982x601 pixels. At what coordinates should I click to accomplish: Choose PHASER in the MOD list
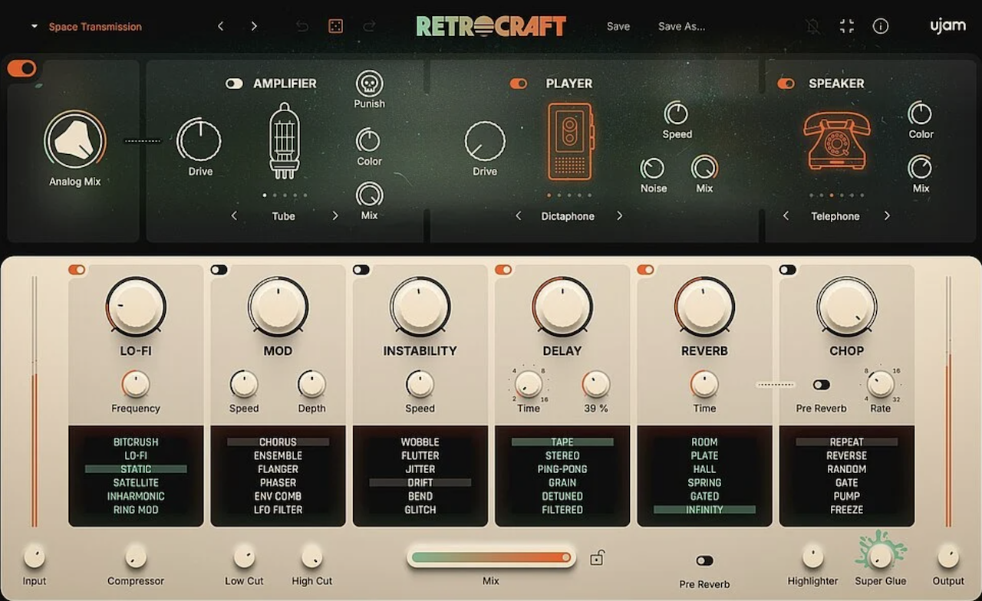[278, 483]
